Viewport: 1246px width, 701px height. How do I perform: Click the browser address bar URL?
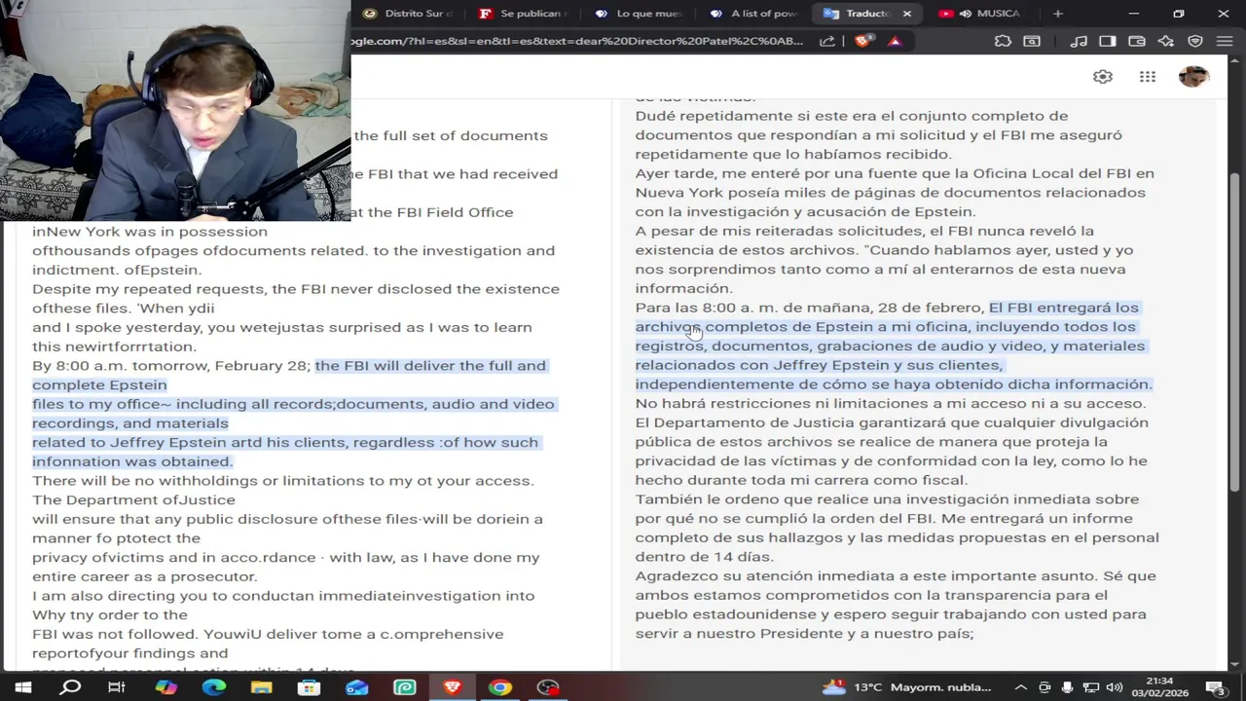[x=577, y=41]
